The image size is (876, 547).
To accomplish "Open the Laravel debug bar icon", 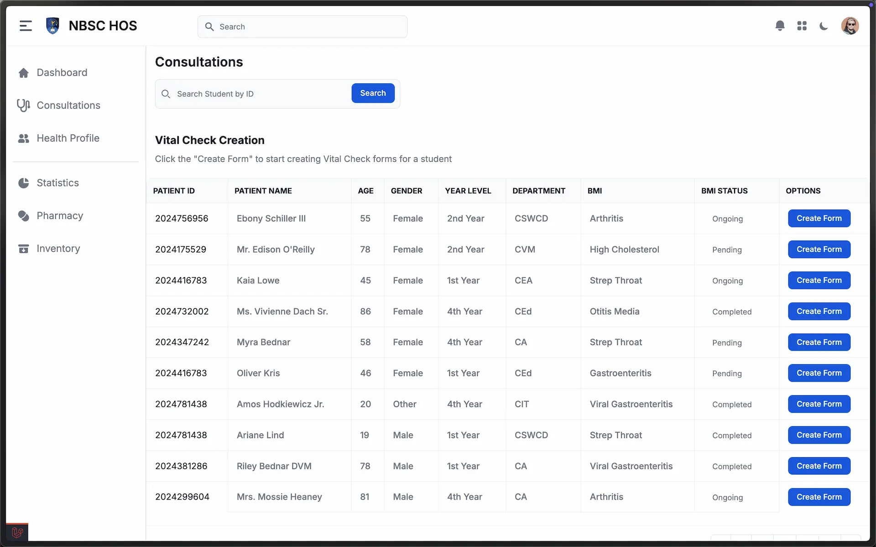I will click(x=17, y=532).
